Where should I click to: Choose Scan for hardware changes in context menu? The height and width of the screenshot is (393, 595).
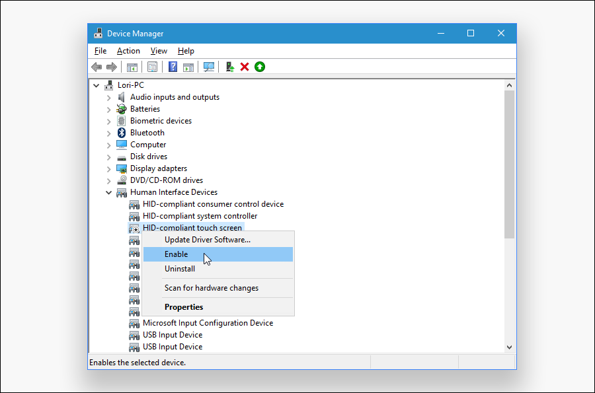218,288
